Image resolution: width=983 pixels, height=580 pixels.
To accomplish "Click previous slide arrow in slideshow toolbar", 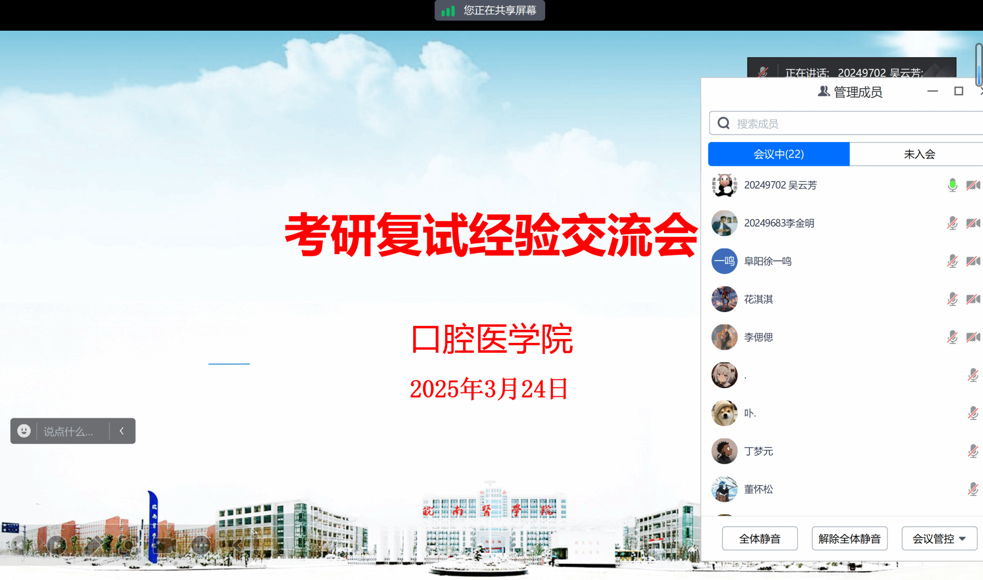I will point(19,545).
